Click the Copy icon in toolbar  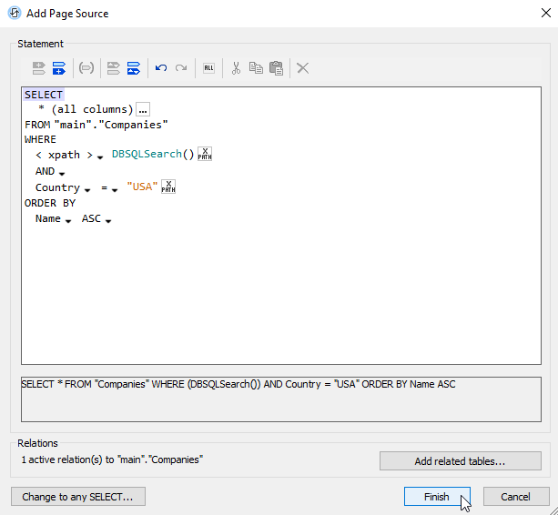[x=256, y=68]
